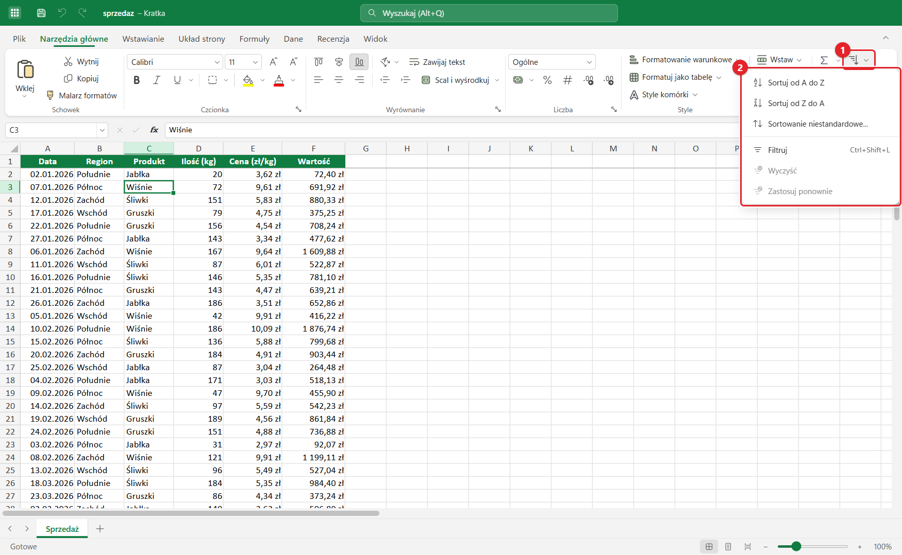
Task: Toggle Italic formatting
Action: tap(157, 80)
